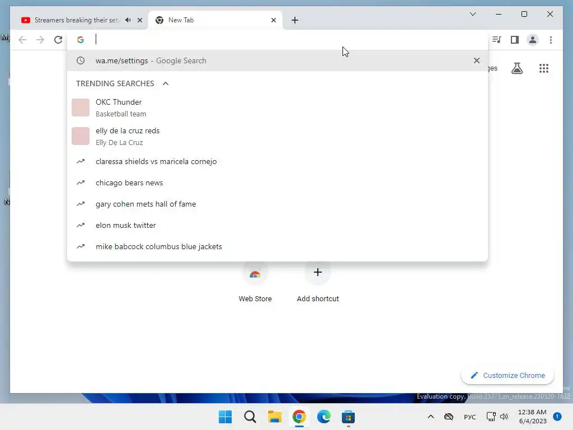Open the clock showing 12:38 AM
This screenshot has height=430, width=573.
pyautogui.click(x=533, y=417)
